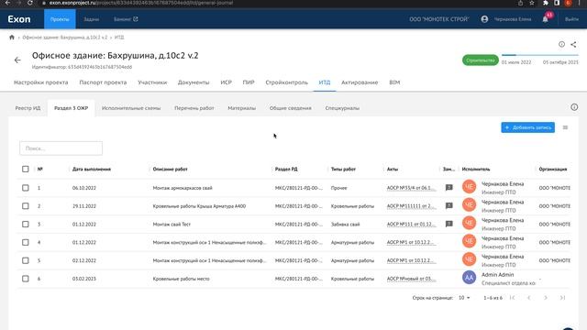Image resolution: width=587 pixels, height=330 pixels.
Task: Go to last page pagination icon
Action: (562, 297)
